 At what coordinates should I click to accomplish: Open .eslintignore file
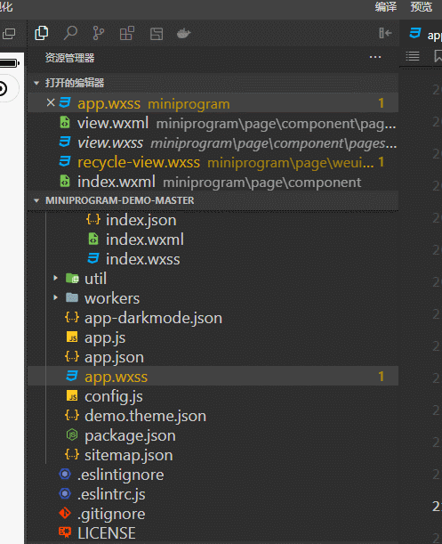pyautogui.click(x=213, y=475)
